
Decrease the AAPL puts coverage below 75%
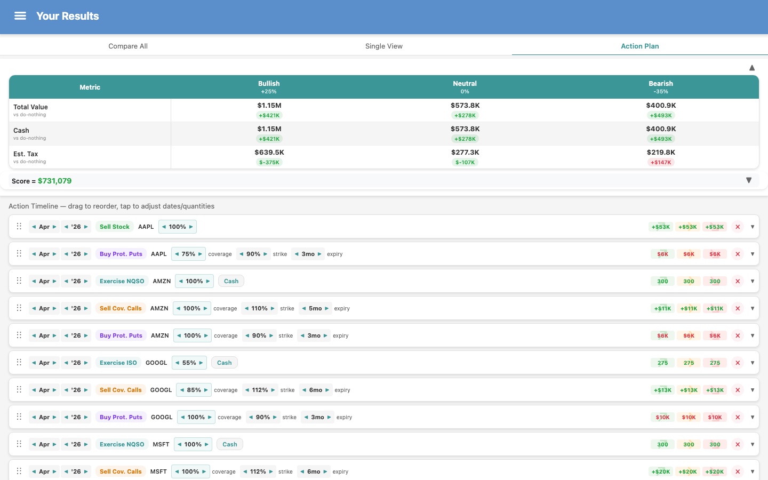click(x=177, y=254)
